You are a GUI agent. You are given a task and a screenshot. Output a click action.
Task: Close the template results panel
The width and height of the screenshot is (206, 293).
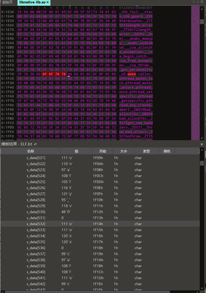click(202, 144)
